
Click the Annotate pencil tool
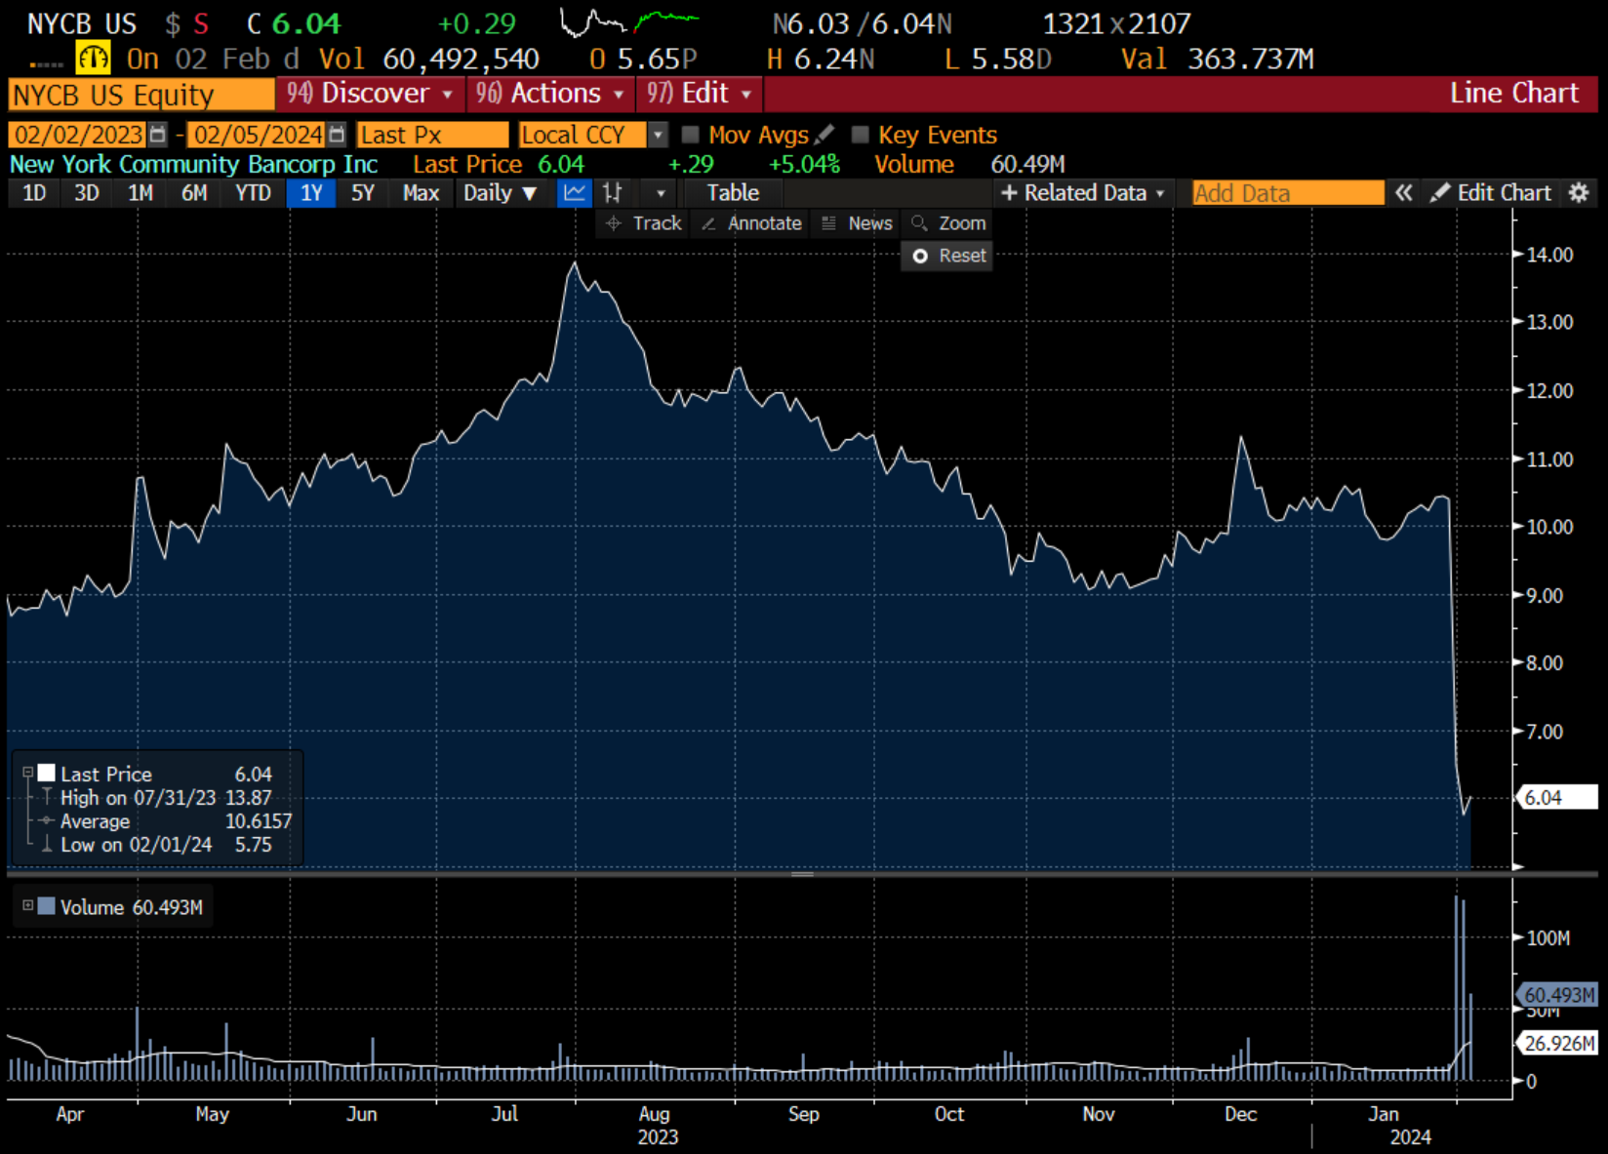[x=751, y=223]
